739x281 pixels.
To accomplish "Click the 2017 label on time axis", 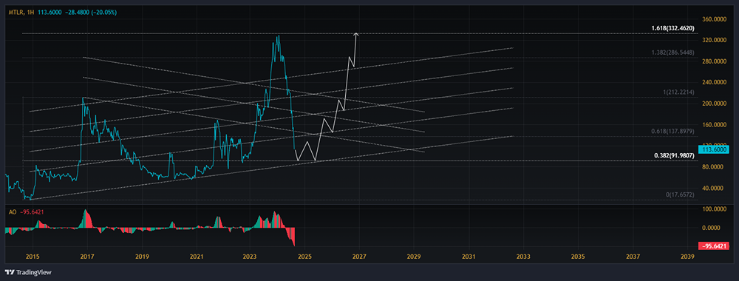I will 86,257.
